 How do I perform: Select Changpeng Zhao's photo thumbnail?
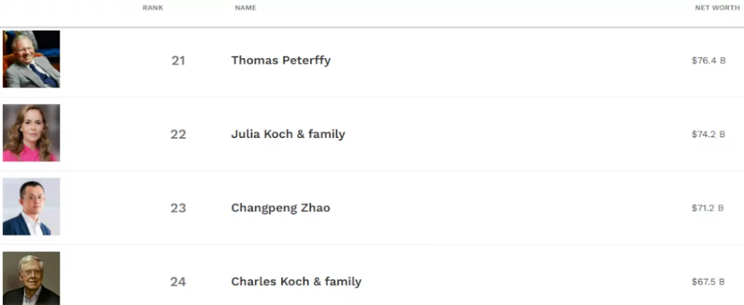point(31,207)
